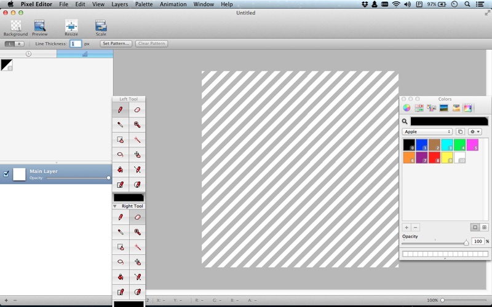Image resolution: width=492 pixels, height=307 pixels.
Task: Switch the palette to grid view
Action: [484, 227]
